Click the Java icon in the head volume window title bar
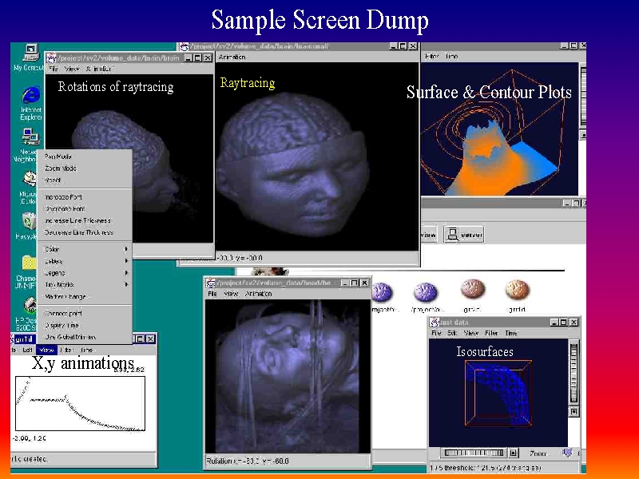This screenshot has width=639, height=479. coord(211,283)
